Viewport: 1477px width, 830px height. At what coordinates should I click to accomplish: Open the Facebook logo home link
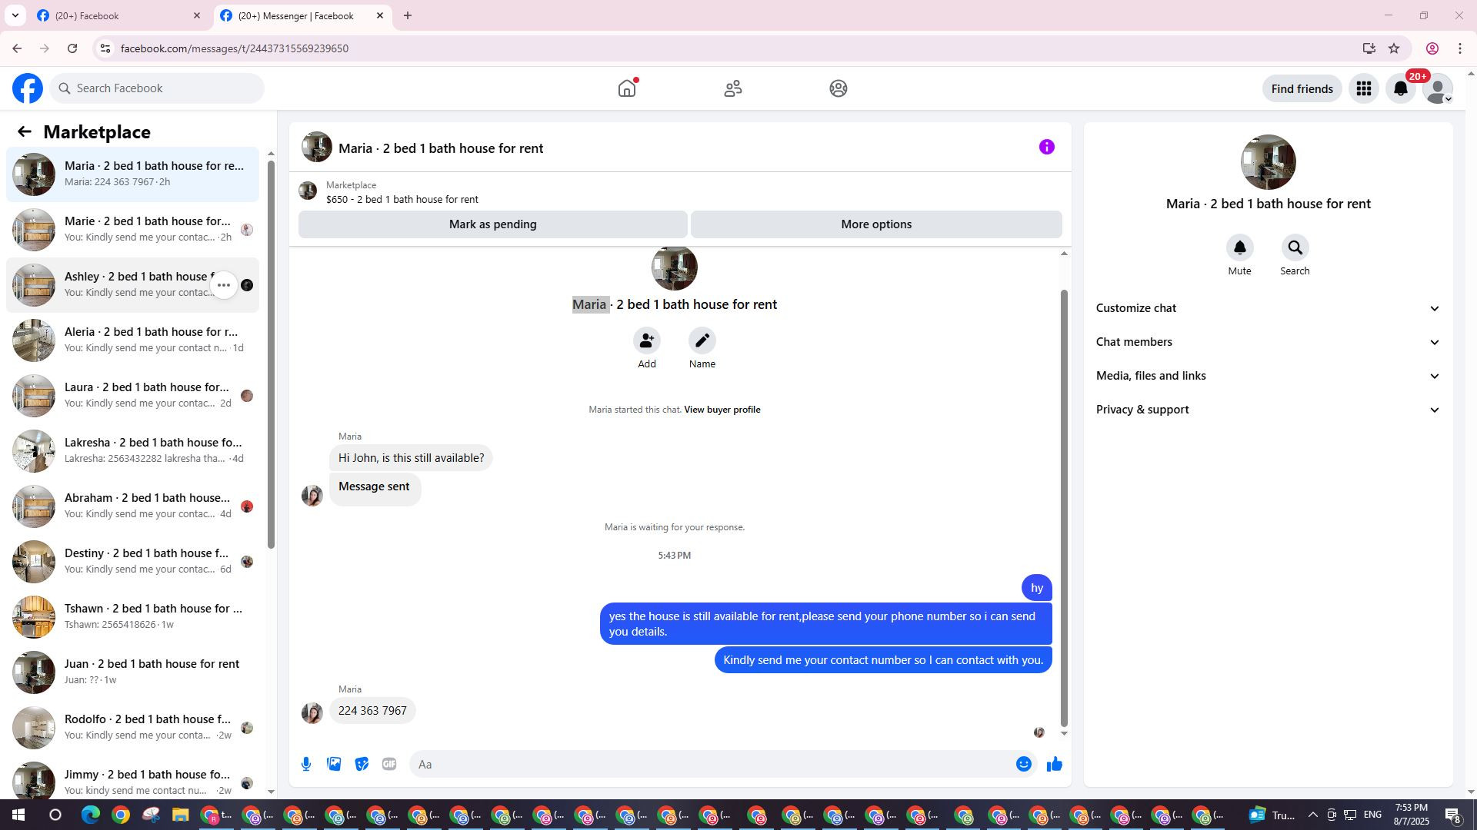[28, 88]
